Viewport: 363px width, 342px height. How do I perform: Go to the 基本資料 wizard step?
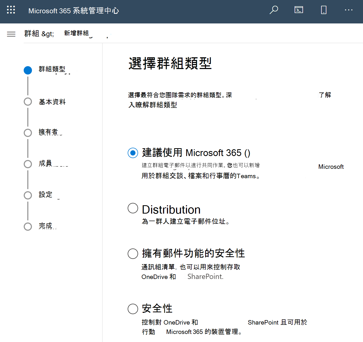coord(52,102)
